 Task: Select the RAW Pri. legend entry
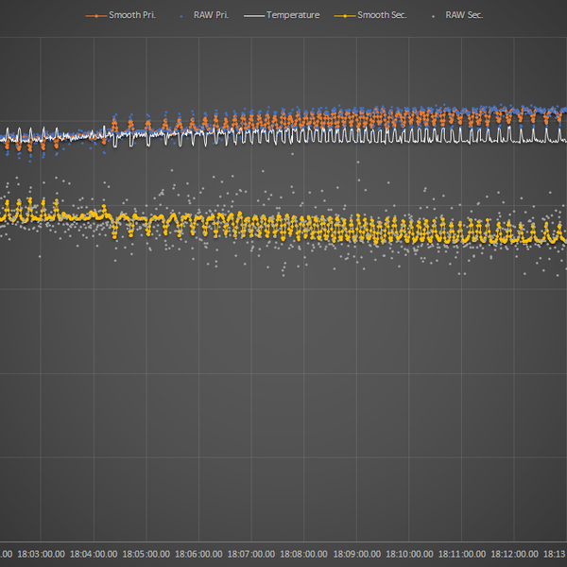[205, 15]
